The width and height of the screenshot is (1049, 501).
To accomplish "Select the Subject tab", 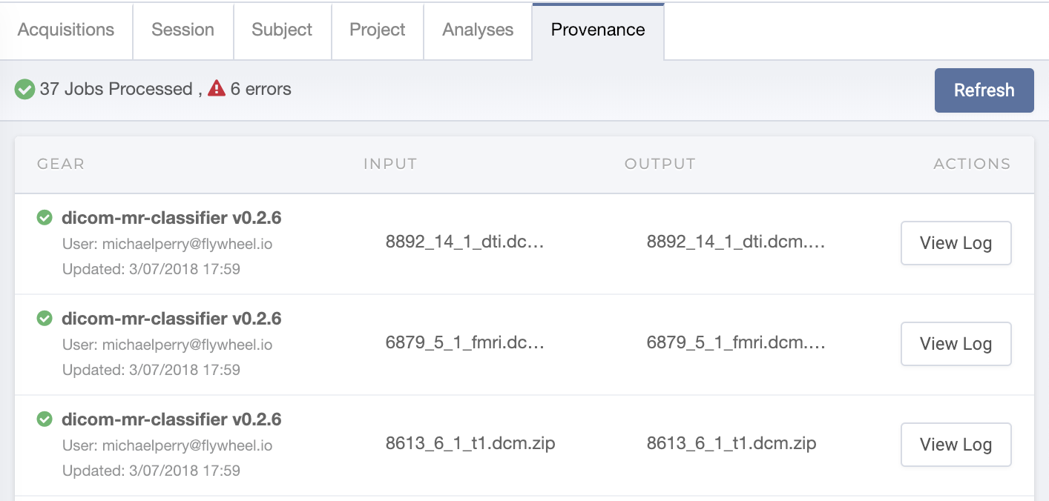I will click(x=282, y=30).
